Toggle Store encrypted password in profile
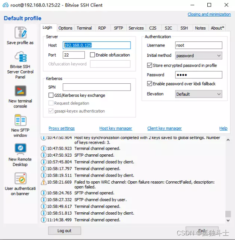 pos(149,65)
